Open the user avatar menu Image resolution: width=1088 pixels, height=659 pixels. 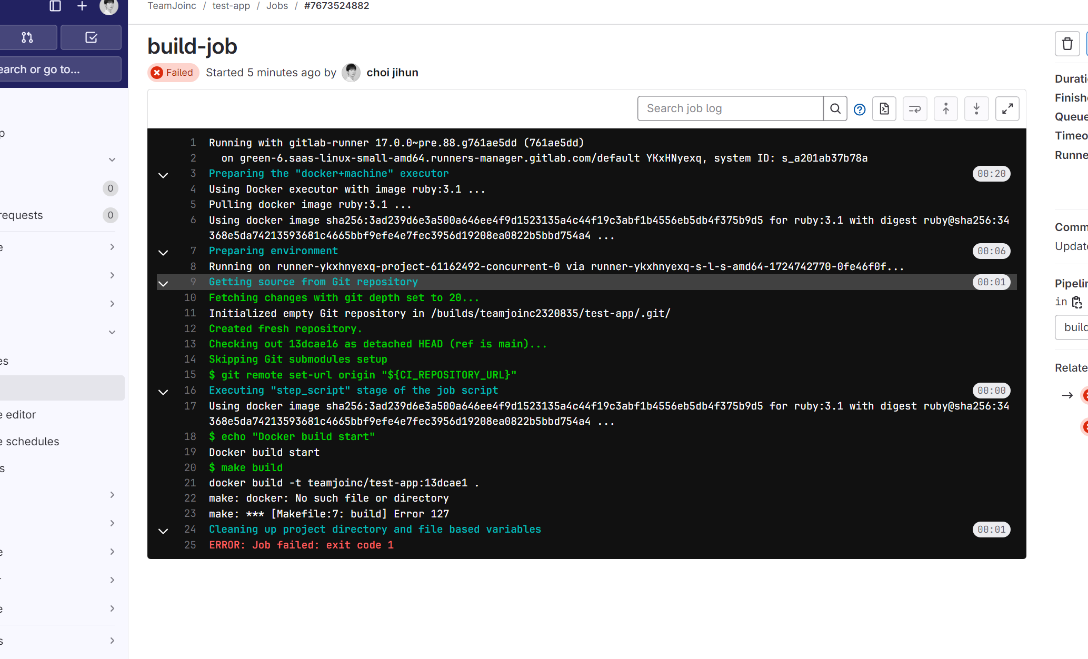pyautogui.click(x=109, y=6)
